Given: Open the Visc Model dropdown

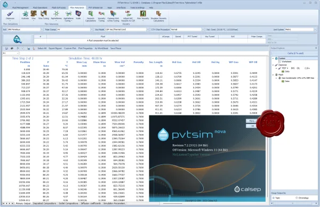Looking at the screenshot, I should coord(148,29).
